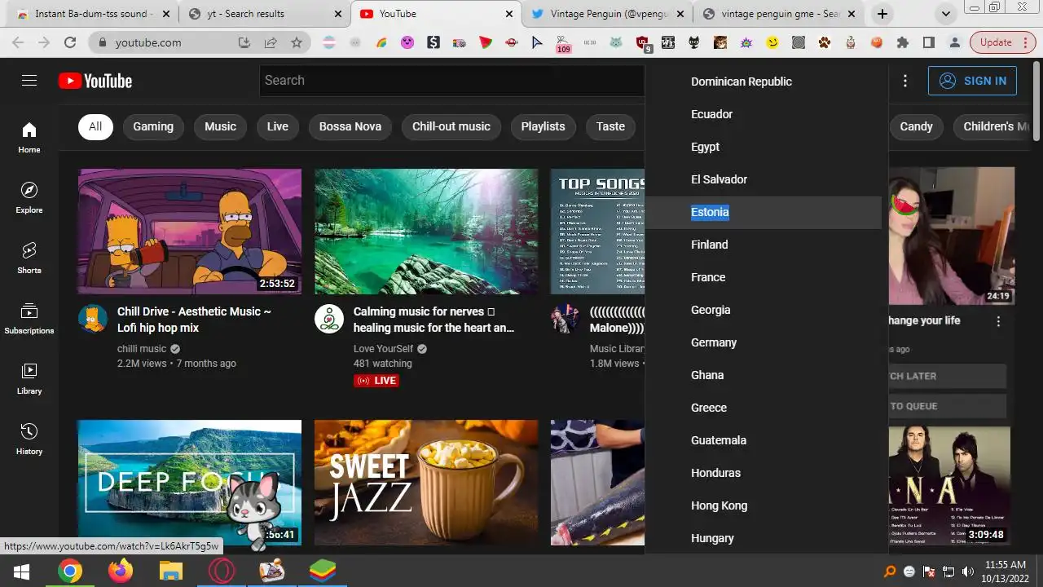Open Firefox from the taskbar
Viewport: 1043px width, 587px height.
tap(120, 572)
